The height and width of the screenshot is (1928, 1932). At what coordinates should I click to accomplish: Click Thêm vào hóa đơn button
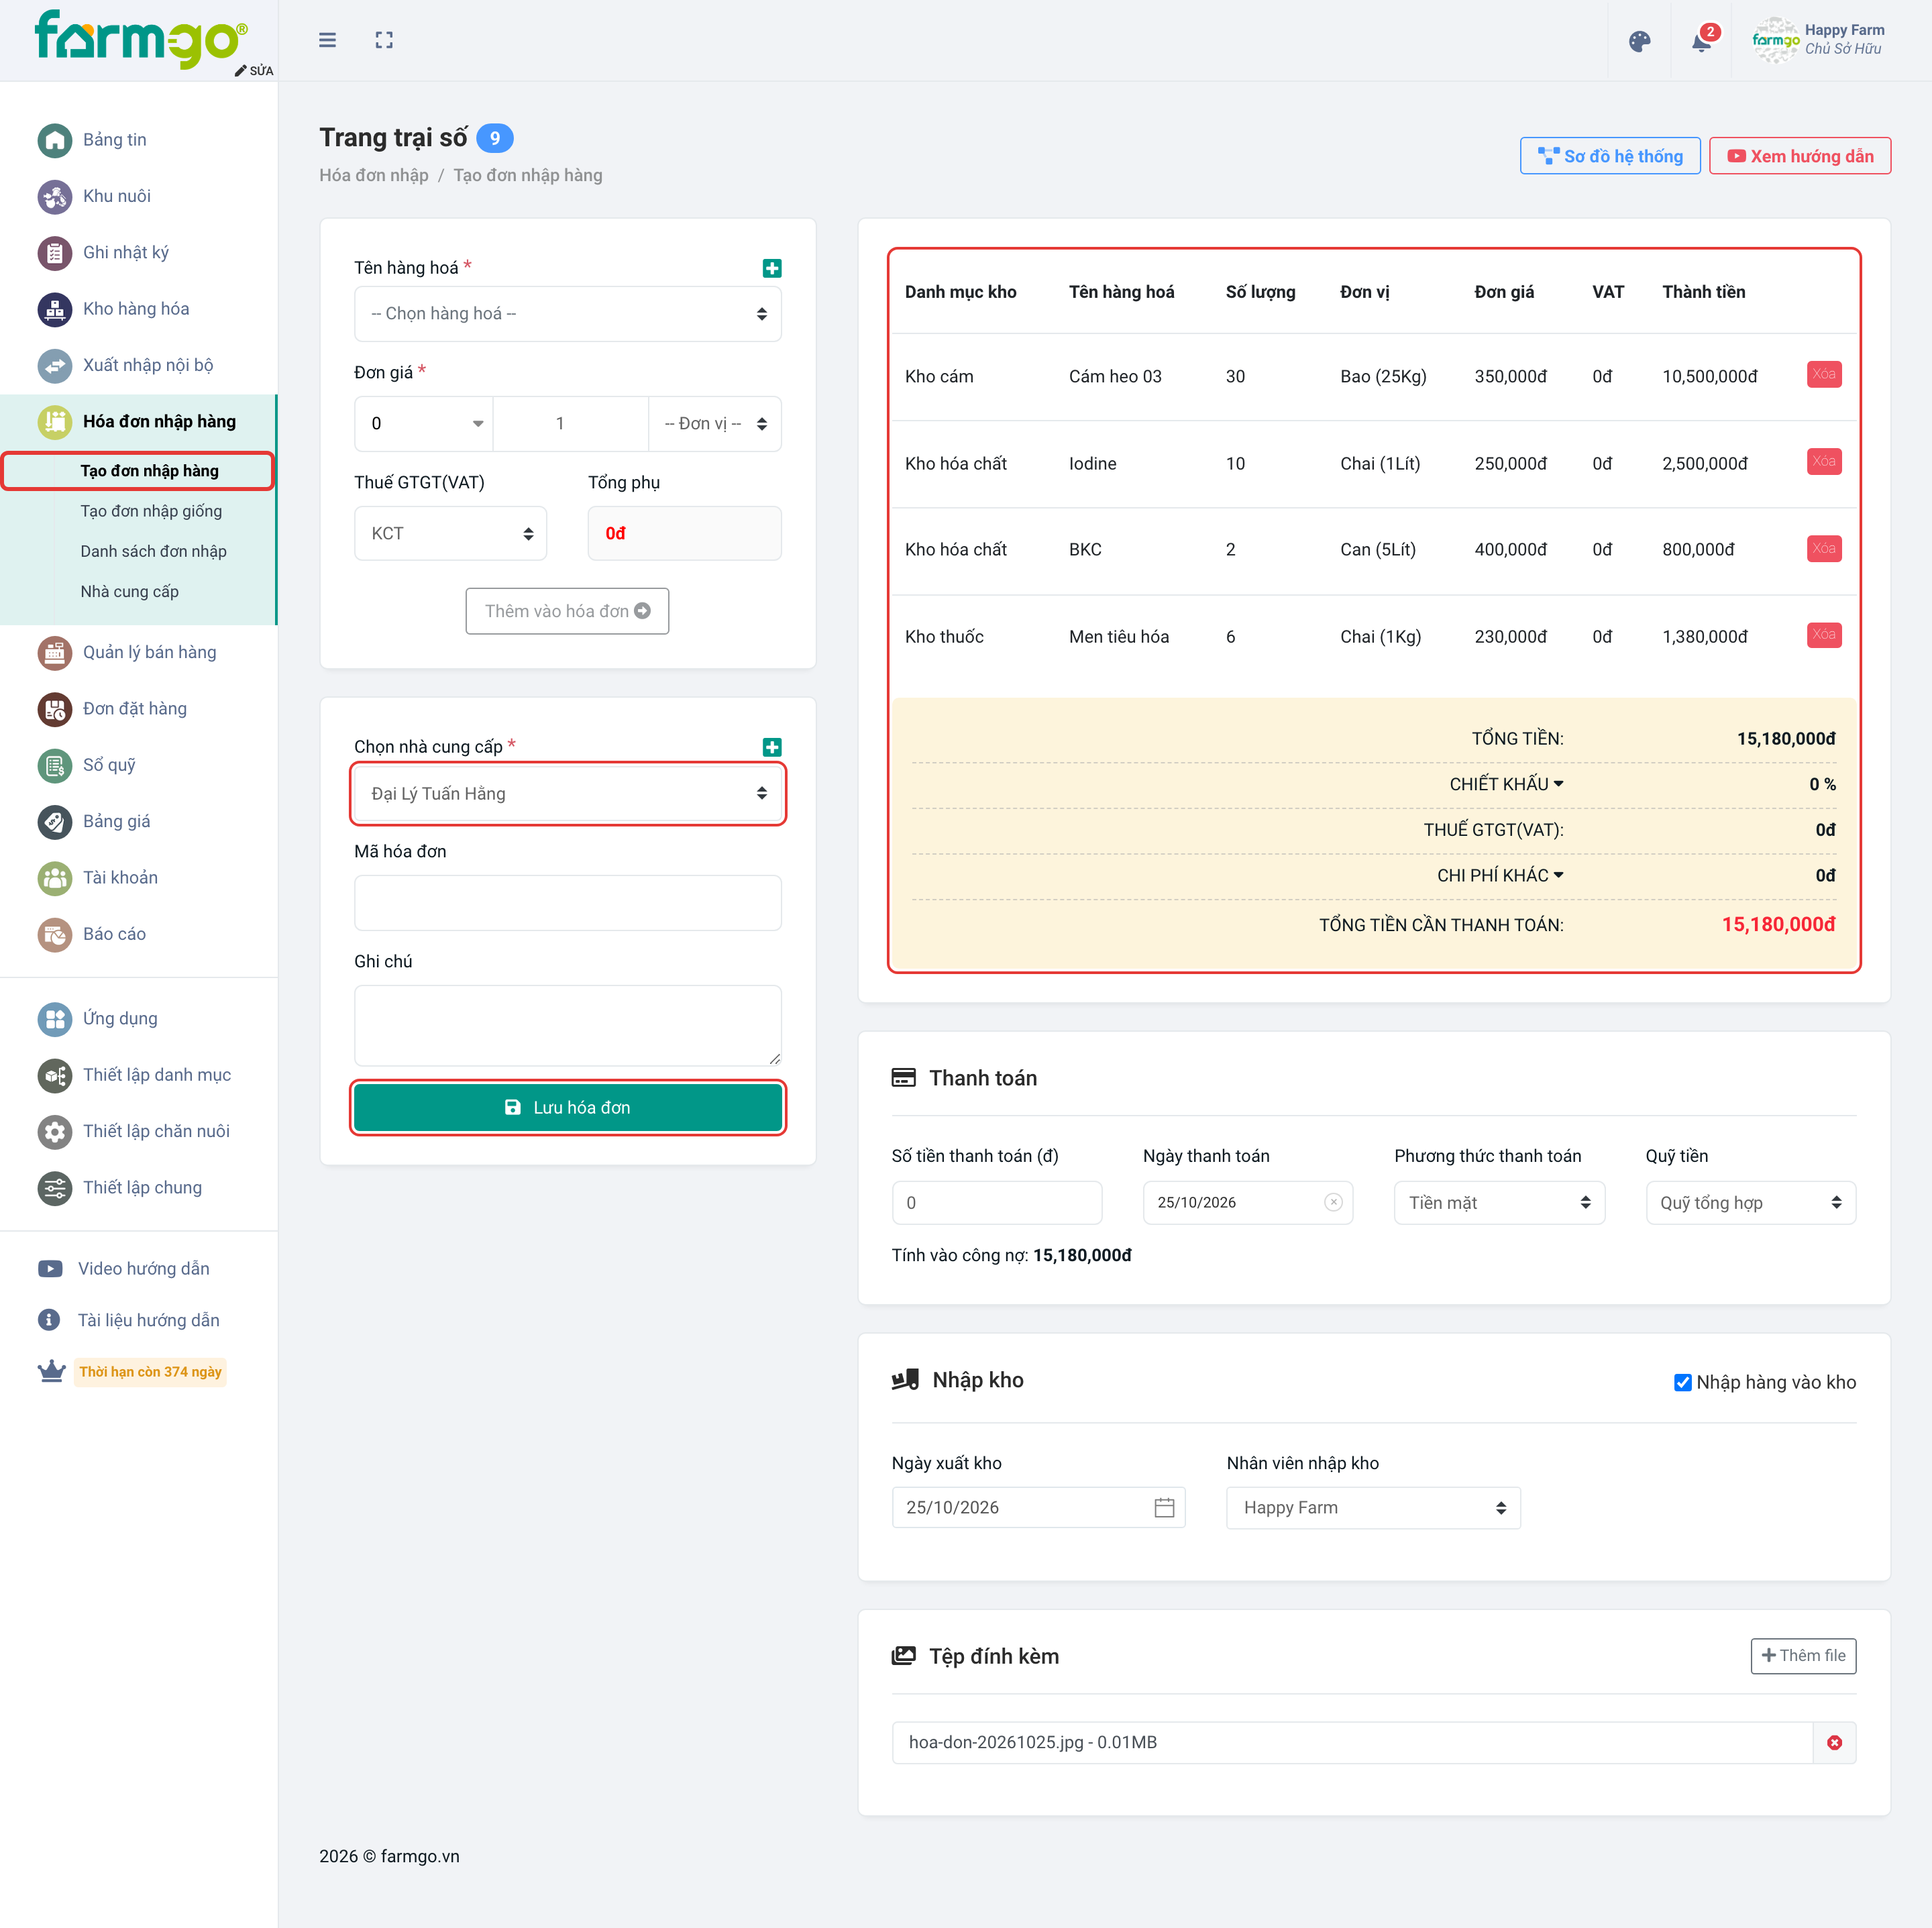[567, 611]
